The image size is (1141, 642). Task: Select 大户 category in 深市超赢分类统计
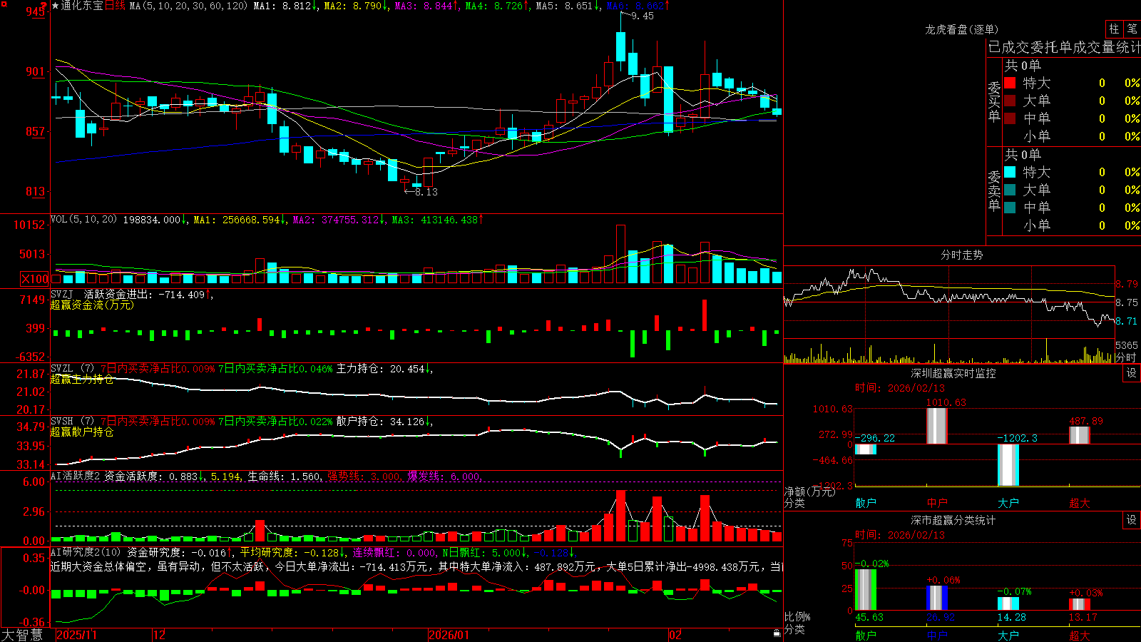1008,635
